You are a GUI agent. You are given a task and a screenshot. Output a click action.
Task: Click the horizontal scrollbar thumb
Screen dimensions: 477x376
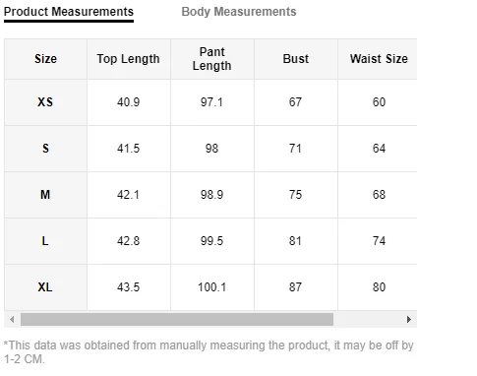(177, 319)
